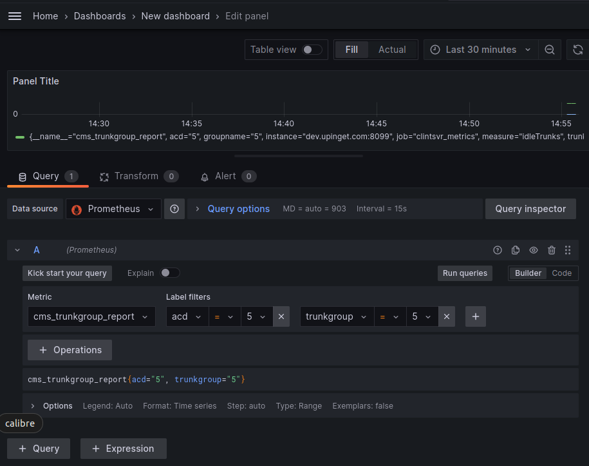Refresh the dashboard with the refresh icon
The height and width of the screenshot is (466, 589).
[577, 50]
